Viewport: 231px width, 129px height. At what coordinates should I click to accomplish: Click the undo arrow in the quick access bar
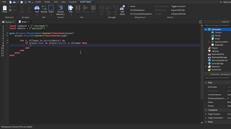[29, 2]
